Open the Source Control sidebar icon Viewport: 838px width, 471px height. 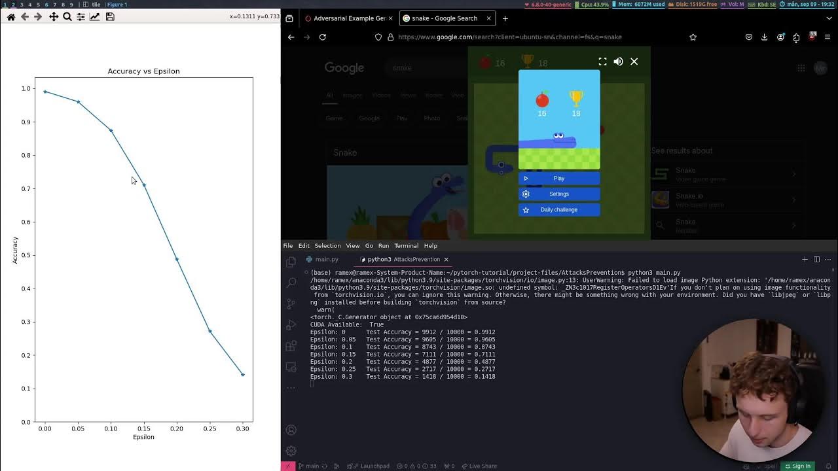[x=291, y=304]
